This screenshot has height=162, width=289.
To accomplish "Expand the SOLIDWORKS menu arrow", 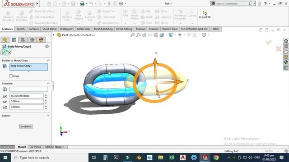I will [37, 3].
